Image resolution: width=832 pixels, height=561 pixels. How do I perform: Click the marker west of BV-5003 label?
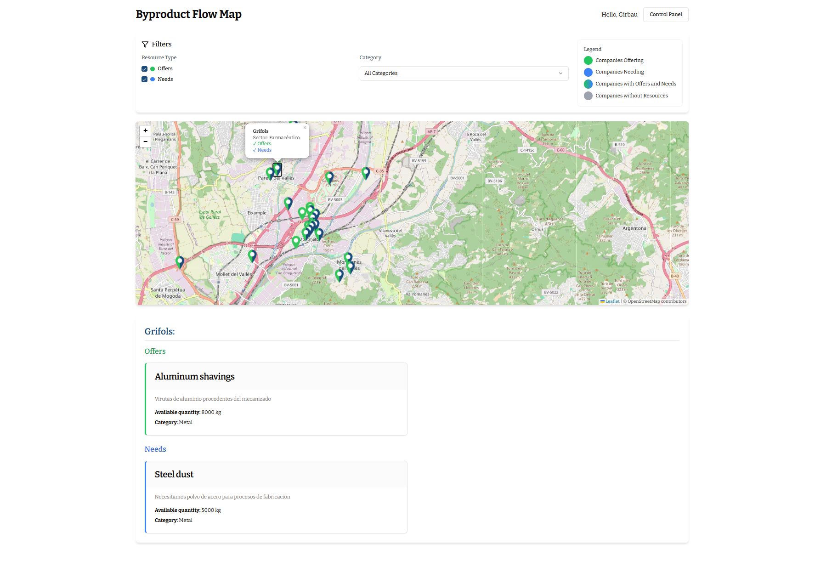coord(288,203)
